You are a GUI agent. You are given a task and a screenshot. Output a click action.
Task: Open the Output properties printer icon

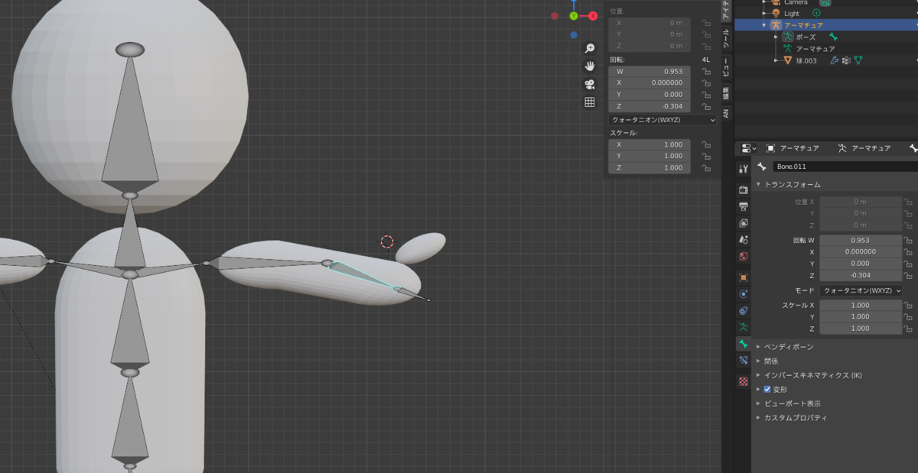(x=743, y=206)
